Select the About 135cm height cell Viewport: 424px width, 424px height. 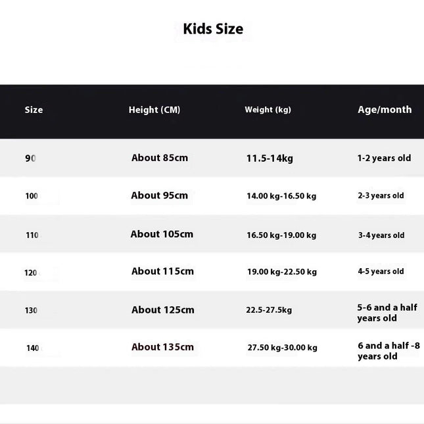pyautogui.click(x=163, y=347)
